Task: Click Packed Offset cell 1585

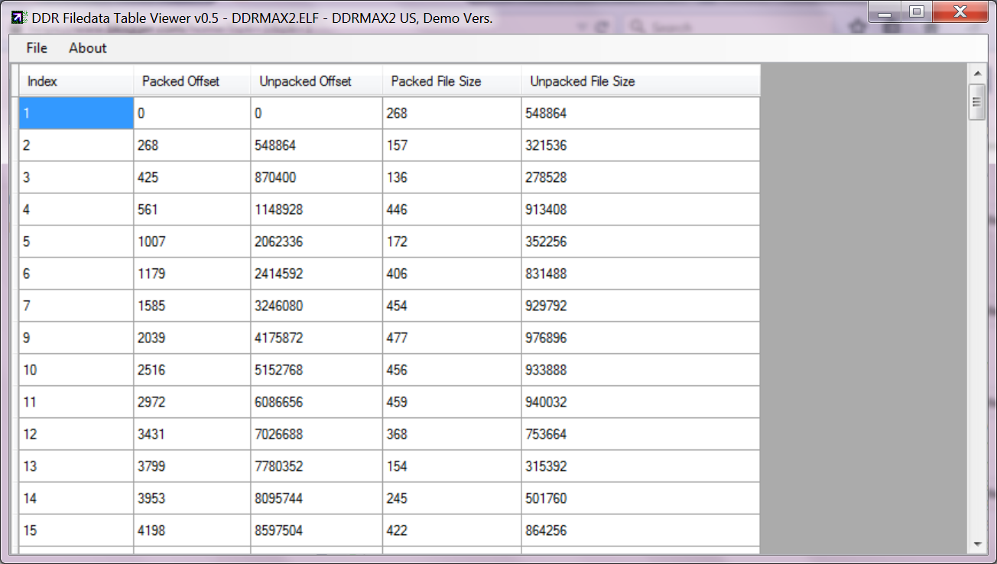Action: coord(193,306)
